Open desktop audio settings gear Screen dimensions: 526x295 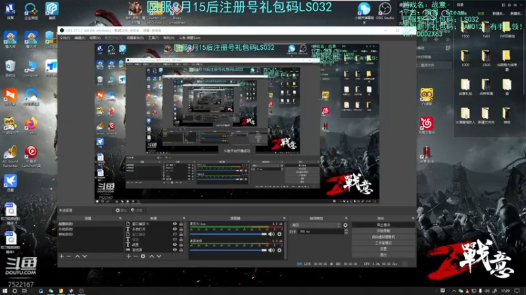click(x=279, y=250)
